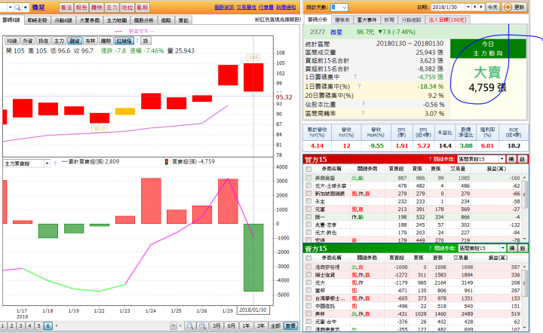Click the 盒展 button at bottom
This screenshot has width=543, height=333.
290,325
